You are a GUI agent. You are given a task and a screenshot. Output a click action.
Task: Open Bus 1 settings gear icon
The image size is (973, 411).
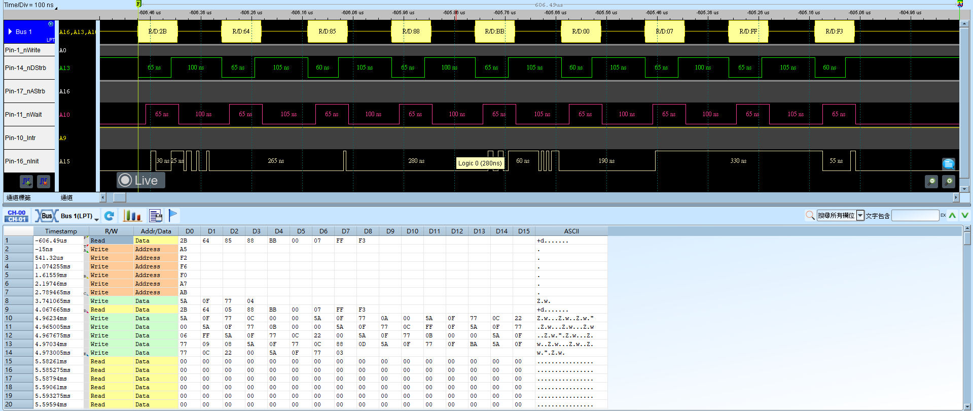[x=51, y=24]
